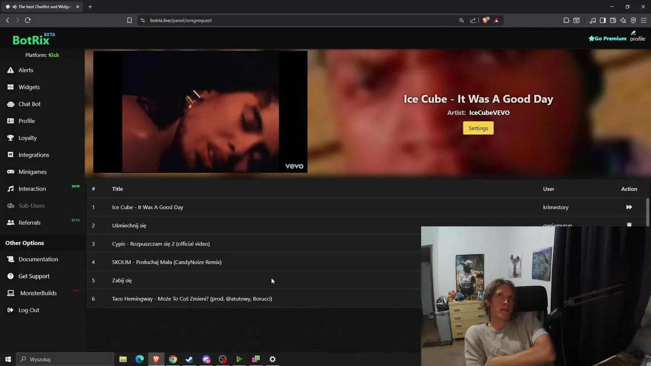651x366 pixels.
Task: Close the BotRix browser tab
Action: tap(78, 7)
